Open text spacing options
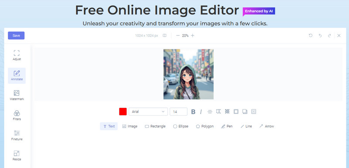 coord(219,111)
